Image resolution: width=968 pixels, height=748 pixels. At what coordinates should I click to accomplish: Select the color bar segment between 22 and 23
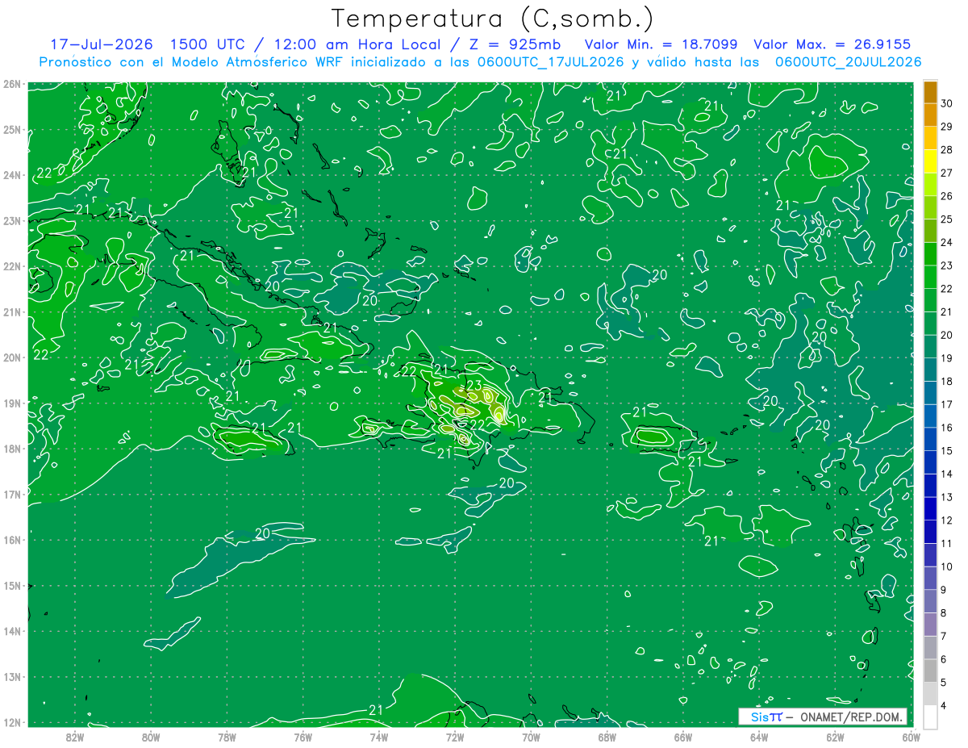930,278
